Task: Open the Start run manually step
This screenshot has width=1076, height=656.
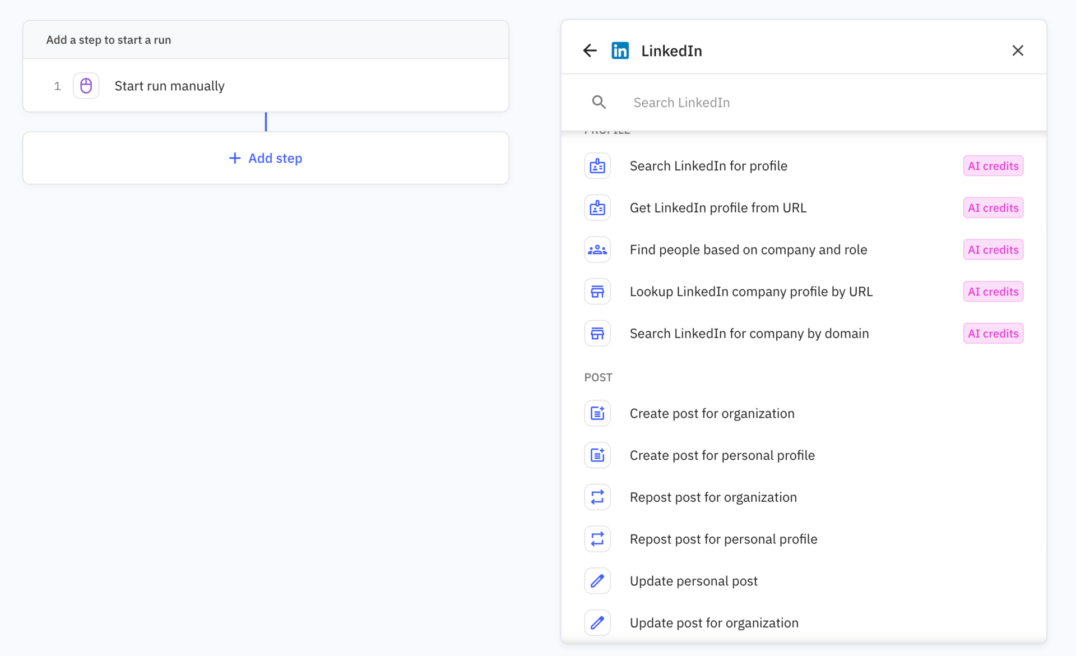Action: pyautogui.click(x=169, y=86)
